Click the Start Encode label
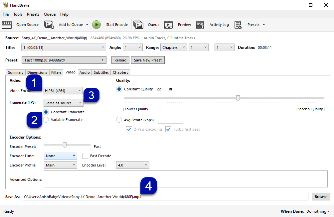The width and height of the screenshot is (334, 217). [x=117, y=25]
